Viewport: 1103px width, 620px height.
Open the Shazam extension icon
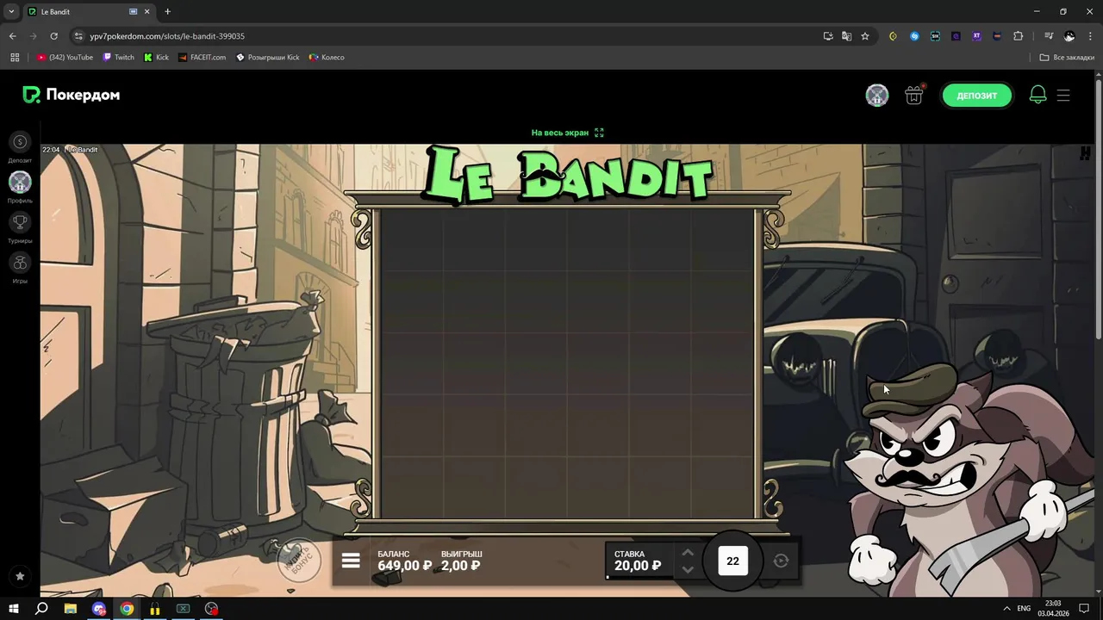coord(914,36)
